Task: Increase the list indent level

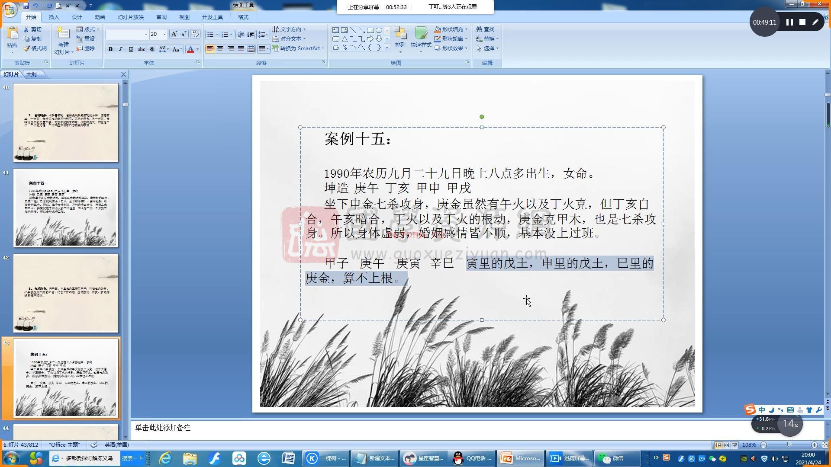Action: (x=250, y=34)
